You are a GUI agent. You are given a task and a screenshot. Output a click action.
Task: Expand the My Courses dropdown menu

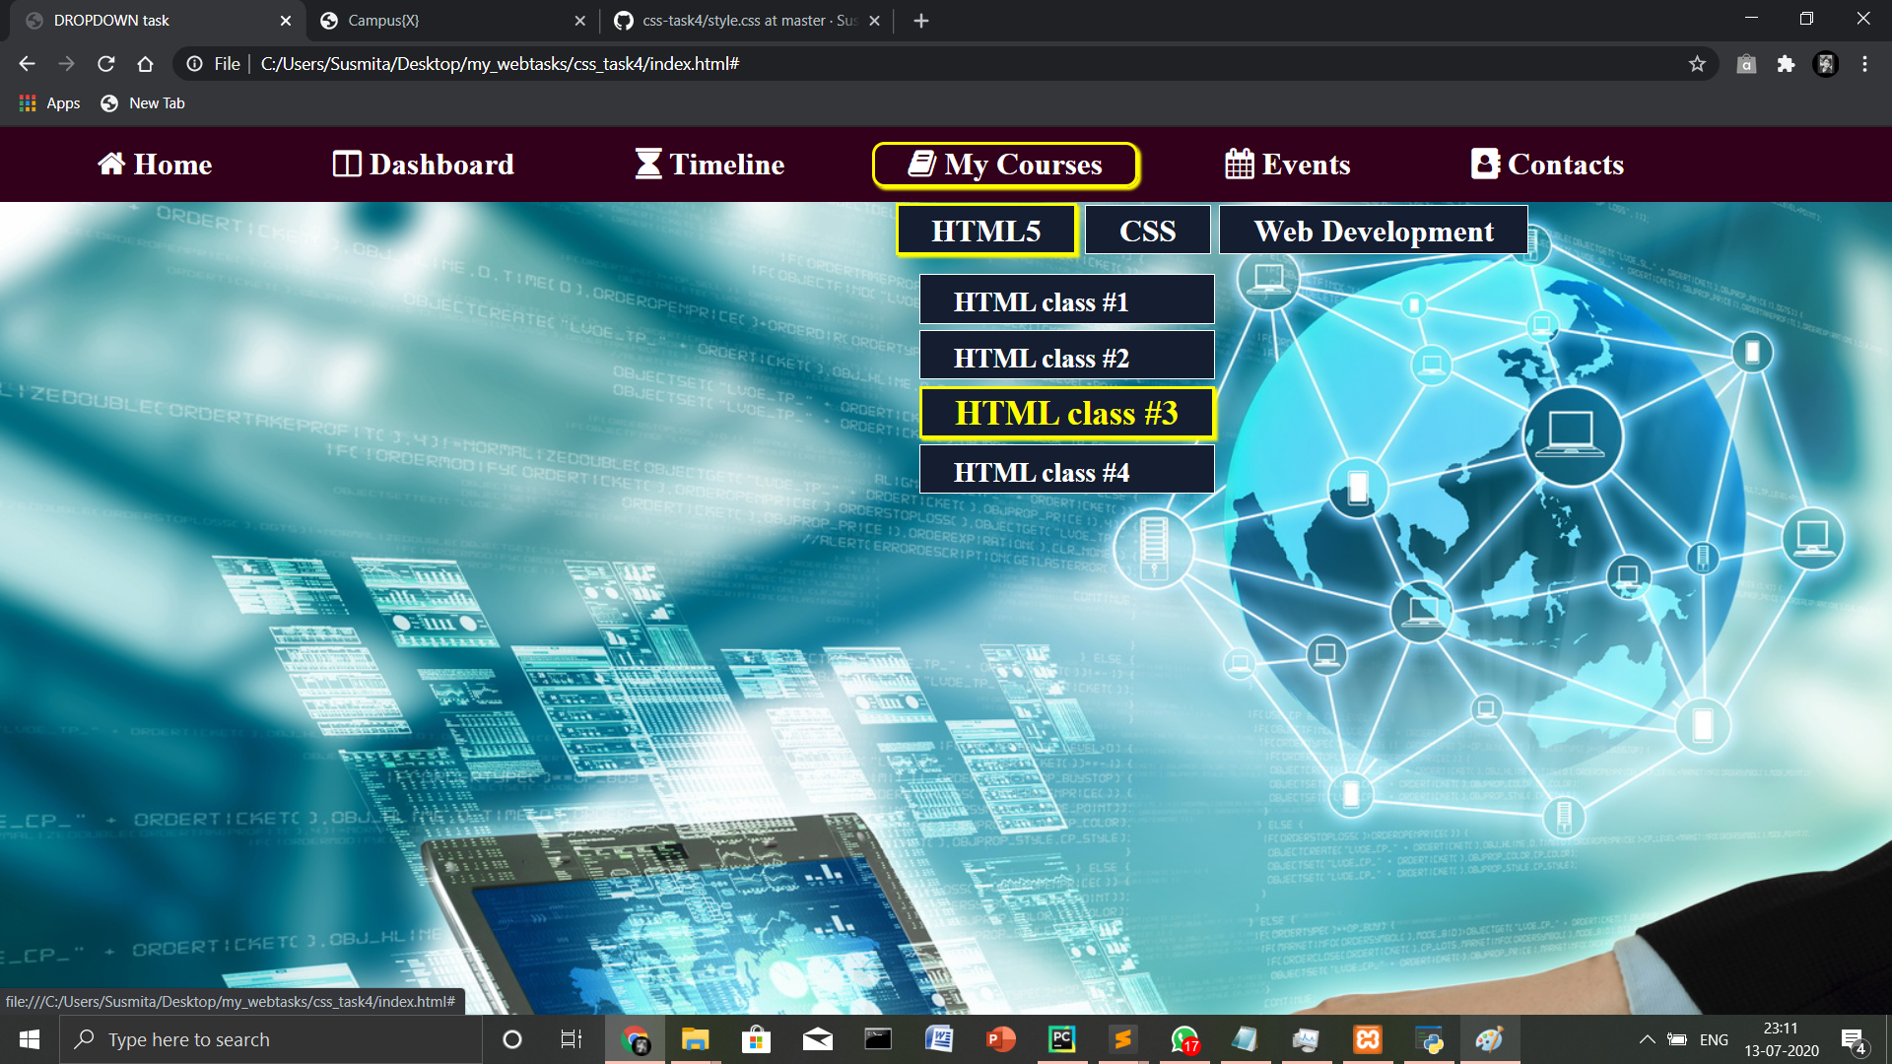point(1006,165)
